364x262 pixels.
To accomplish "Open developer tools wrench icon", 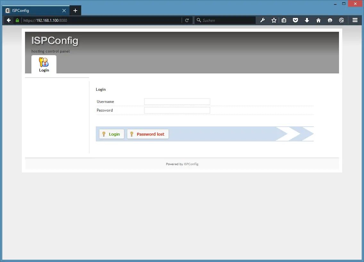I will 262,20.
